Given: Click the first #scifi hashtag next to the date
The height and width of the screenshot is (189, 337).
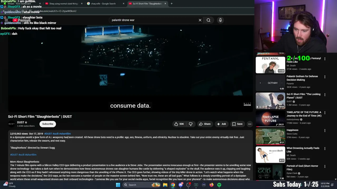Looking at the screenshot, I should coord(56,134).
